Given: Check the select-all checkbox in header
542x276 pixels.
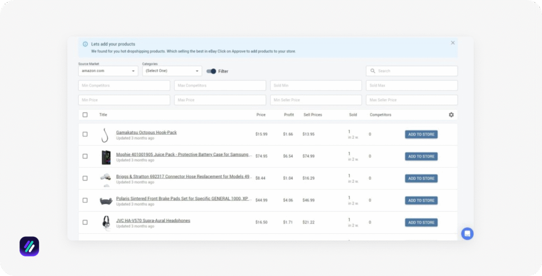Looking at the screenshot, I should point(85,115).
